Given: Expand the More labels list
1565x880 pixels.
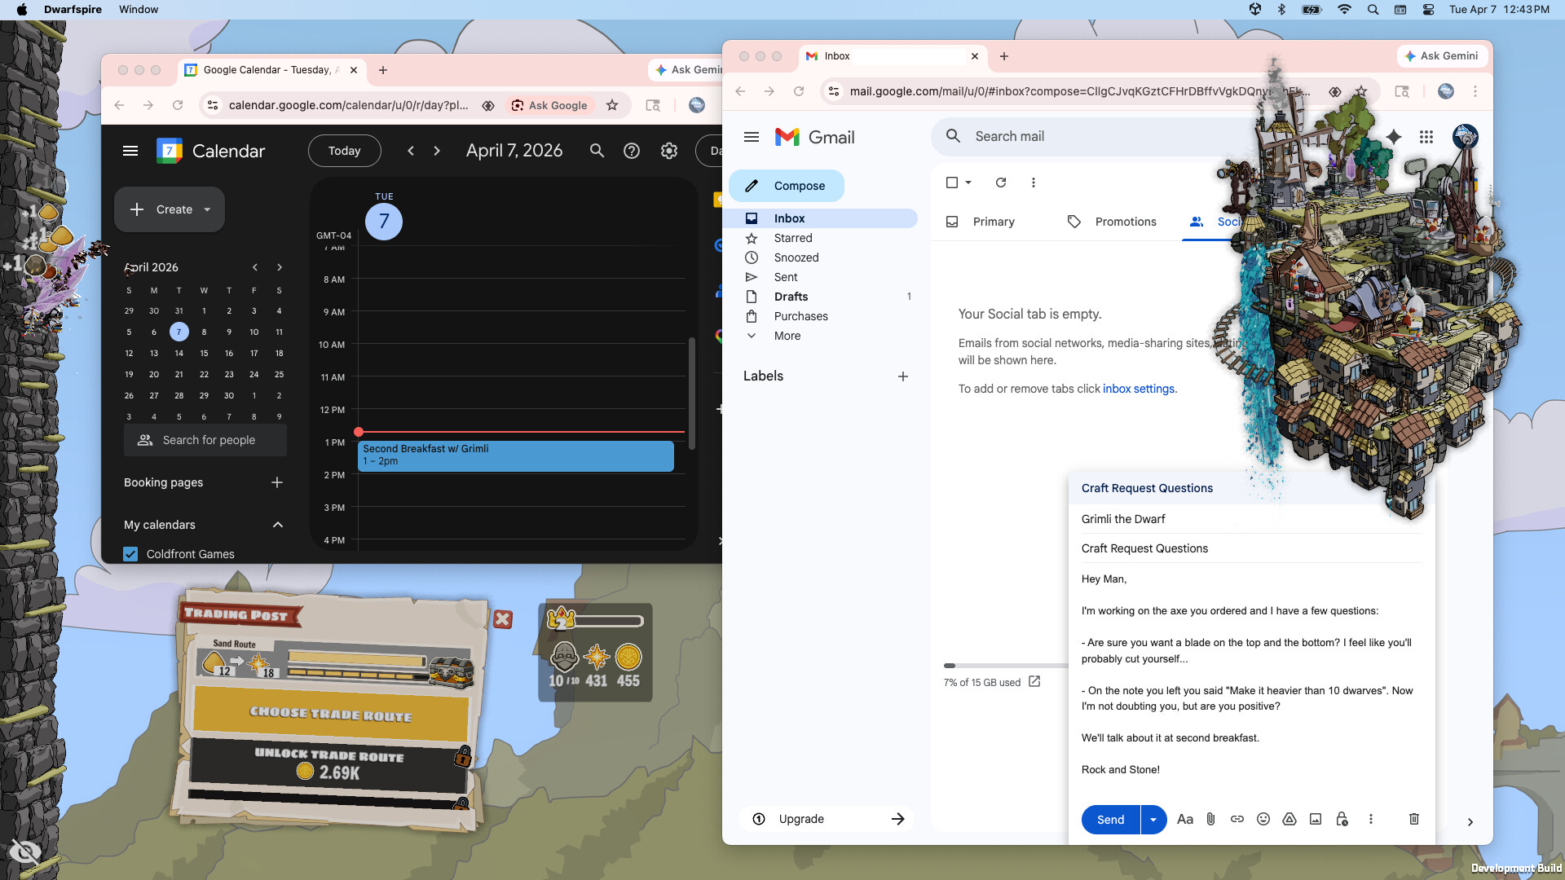Looking at the screenshot, I should 787,336.
